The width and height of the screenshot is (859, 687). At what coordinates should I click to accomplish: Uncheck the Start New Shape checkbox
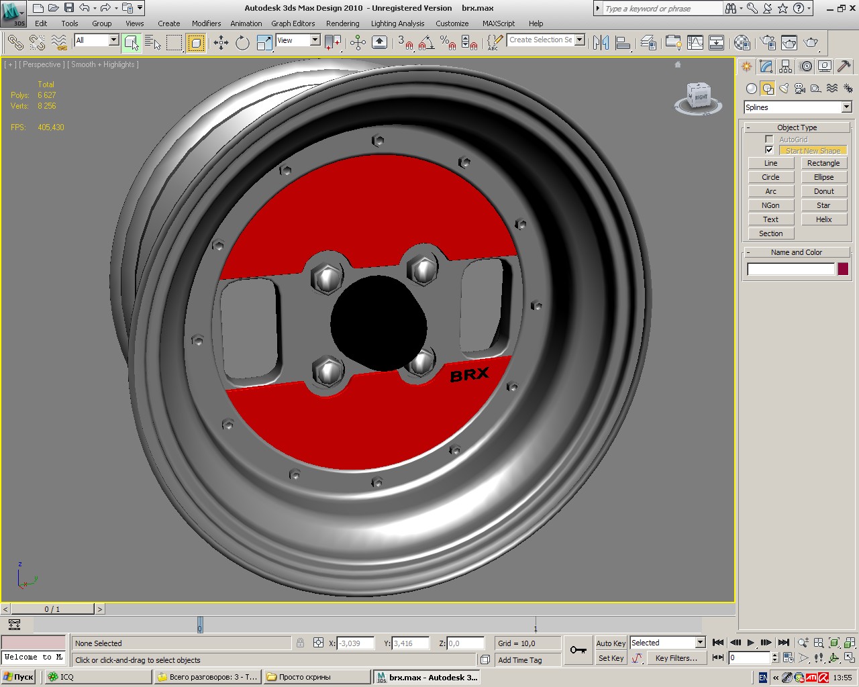(769, 150)
